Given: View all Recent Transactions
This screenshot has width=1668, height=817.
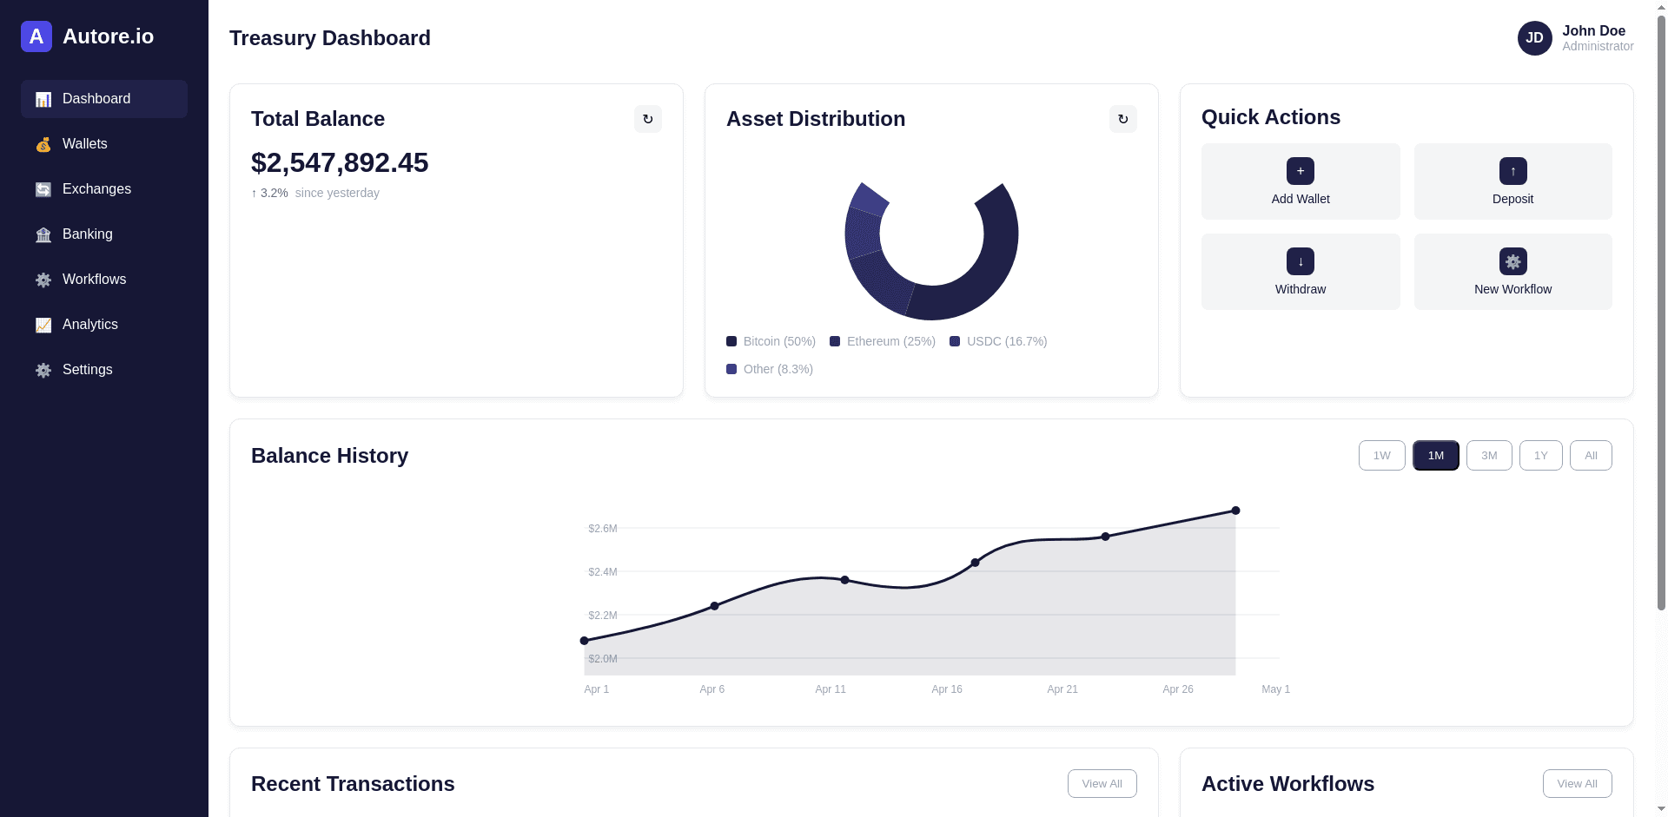Looking at the screenshot, I should click(1102, 783).
